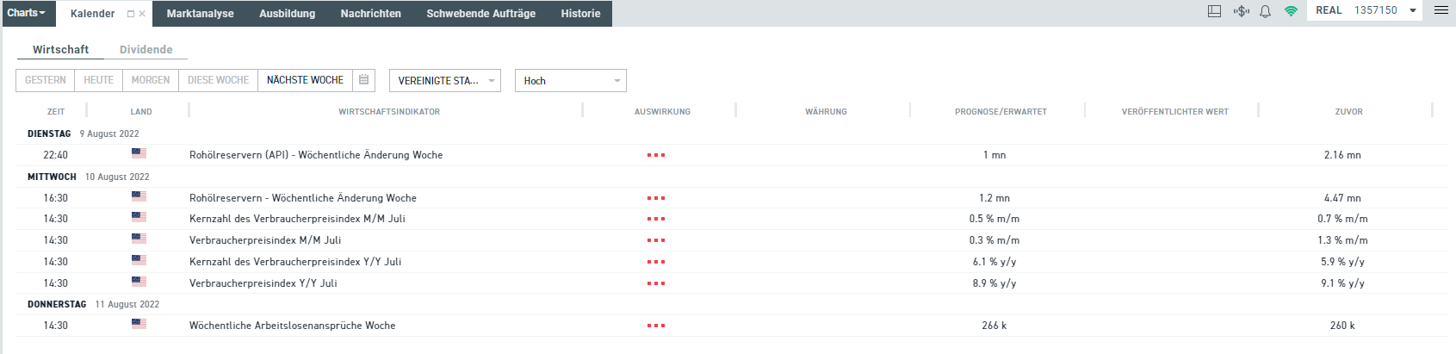Check green connection status icon
This screenshot has width=1456, height=354.
coord(1290,11)
